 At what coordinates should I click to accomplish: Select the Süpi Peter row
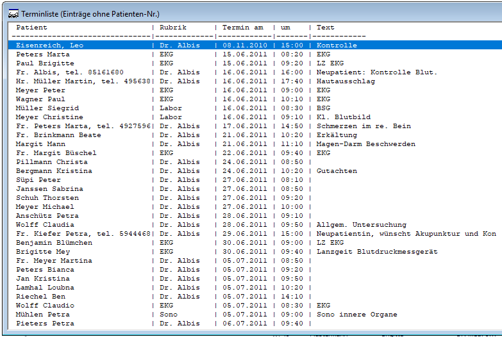(255, 179)
